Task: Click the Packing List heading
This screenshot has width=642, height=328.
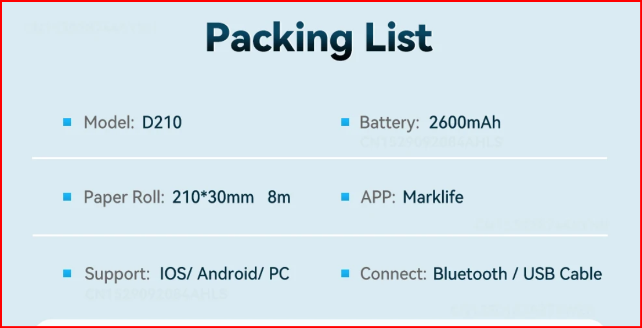Action: click(x=319, y=39)
